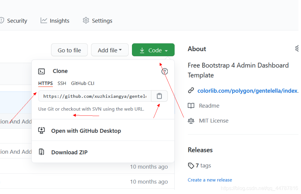Expand the Add file dropdown
Image resolution: width=301 pixels, height=194 pixels.
pos(110,50)
